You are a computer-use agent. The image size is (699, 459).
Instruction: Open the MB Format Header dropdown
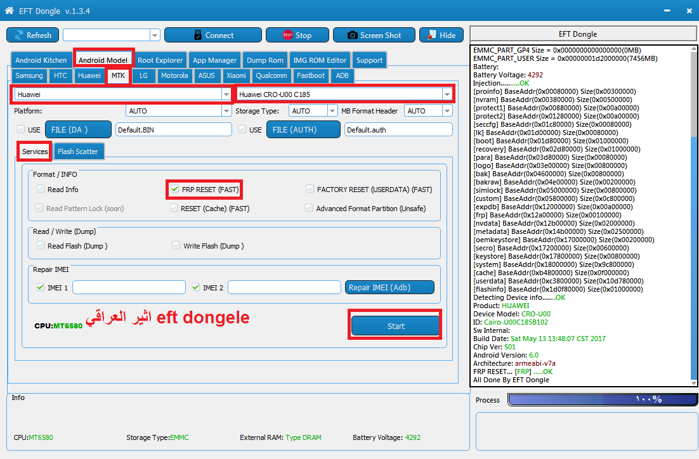(447, 111)
